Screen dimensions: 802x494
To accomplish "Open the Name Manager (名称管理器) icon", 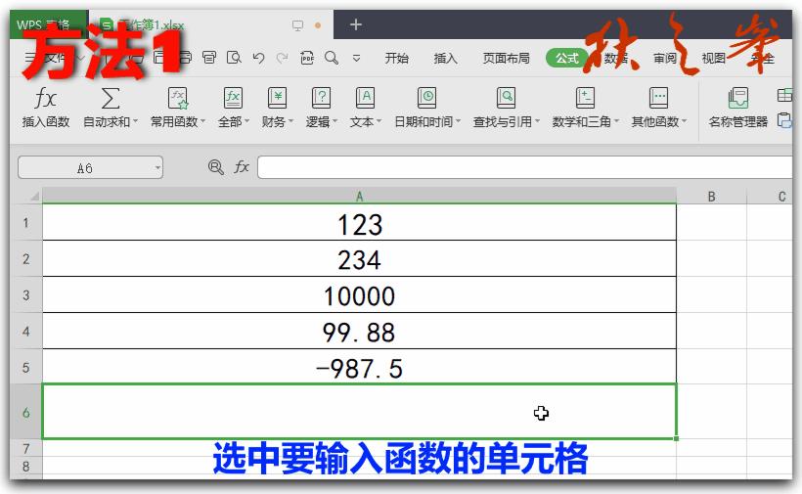I will (738, 98).
